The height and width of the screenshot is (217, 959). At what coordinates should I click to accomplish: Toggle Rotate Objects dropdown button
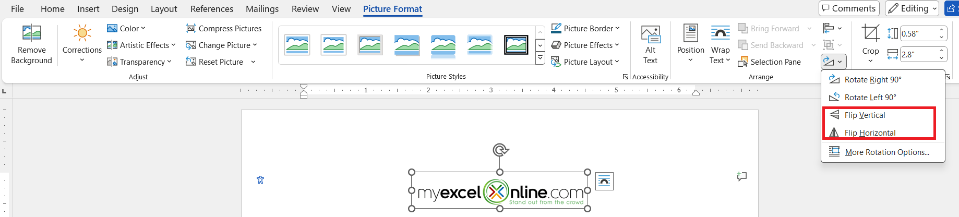coord(833,62)
